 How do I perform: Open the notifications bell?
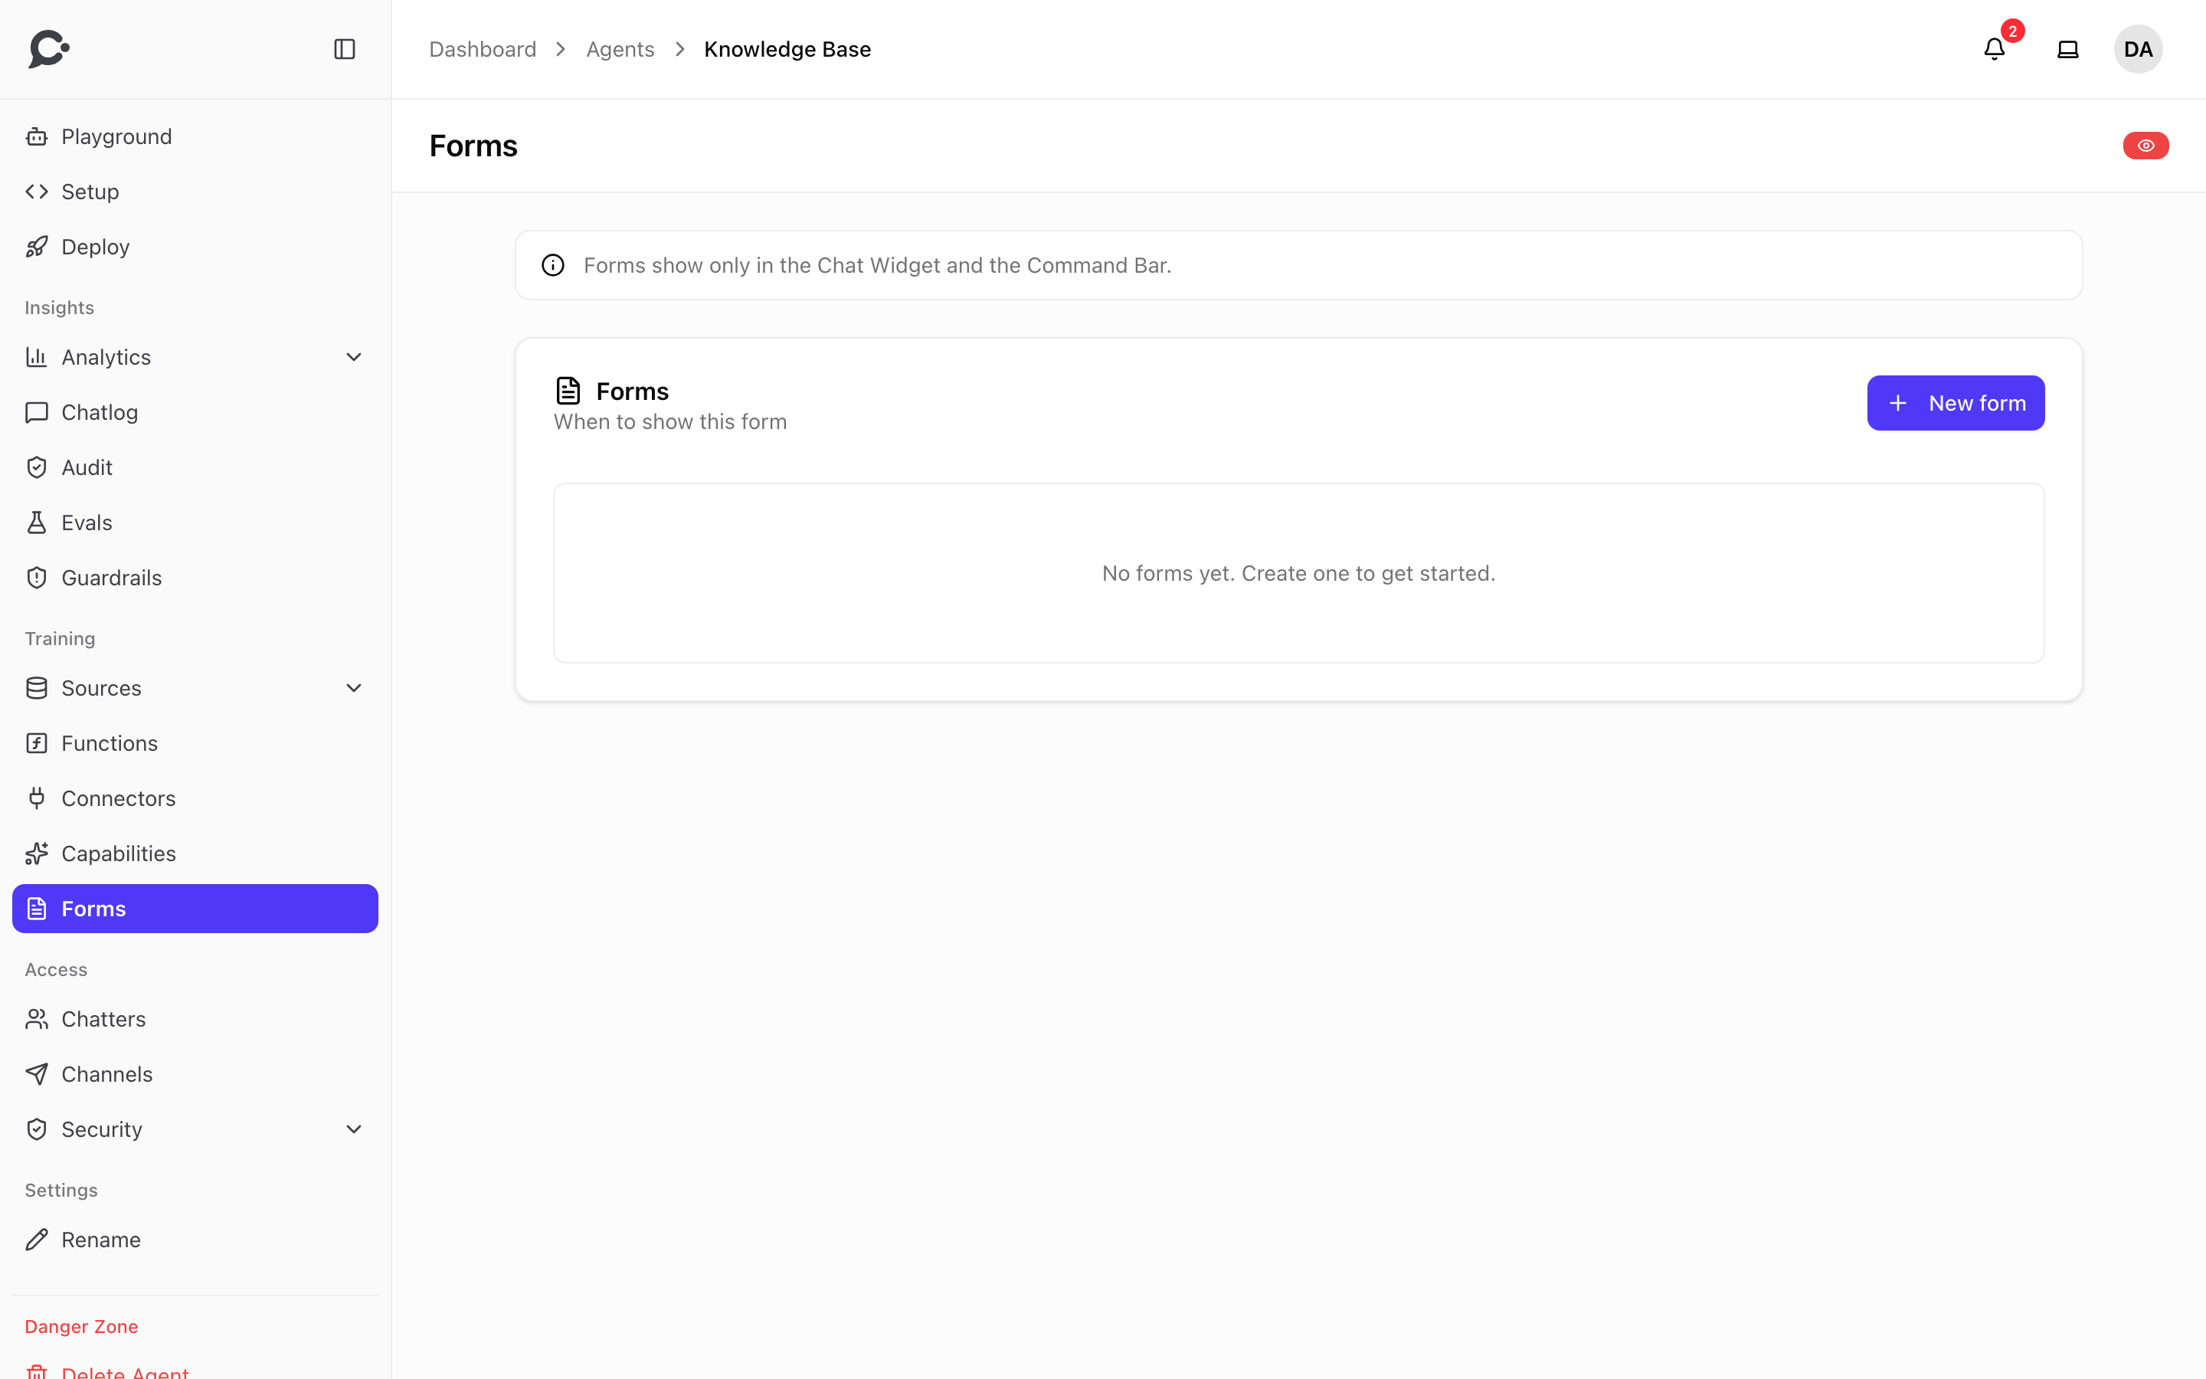tap(1995, 49)
